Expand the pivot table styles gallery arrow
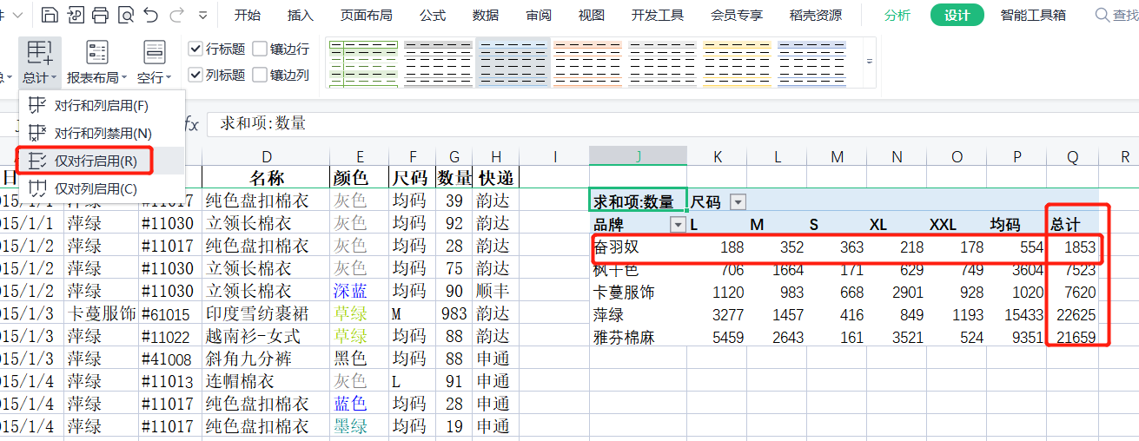 click(x=869, y=62)
